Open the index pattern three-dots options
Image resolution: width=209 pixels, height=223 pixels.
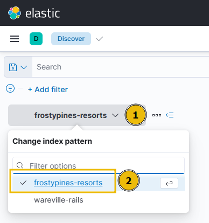pos(157,115)
